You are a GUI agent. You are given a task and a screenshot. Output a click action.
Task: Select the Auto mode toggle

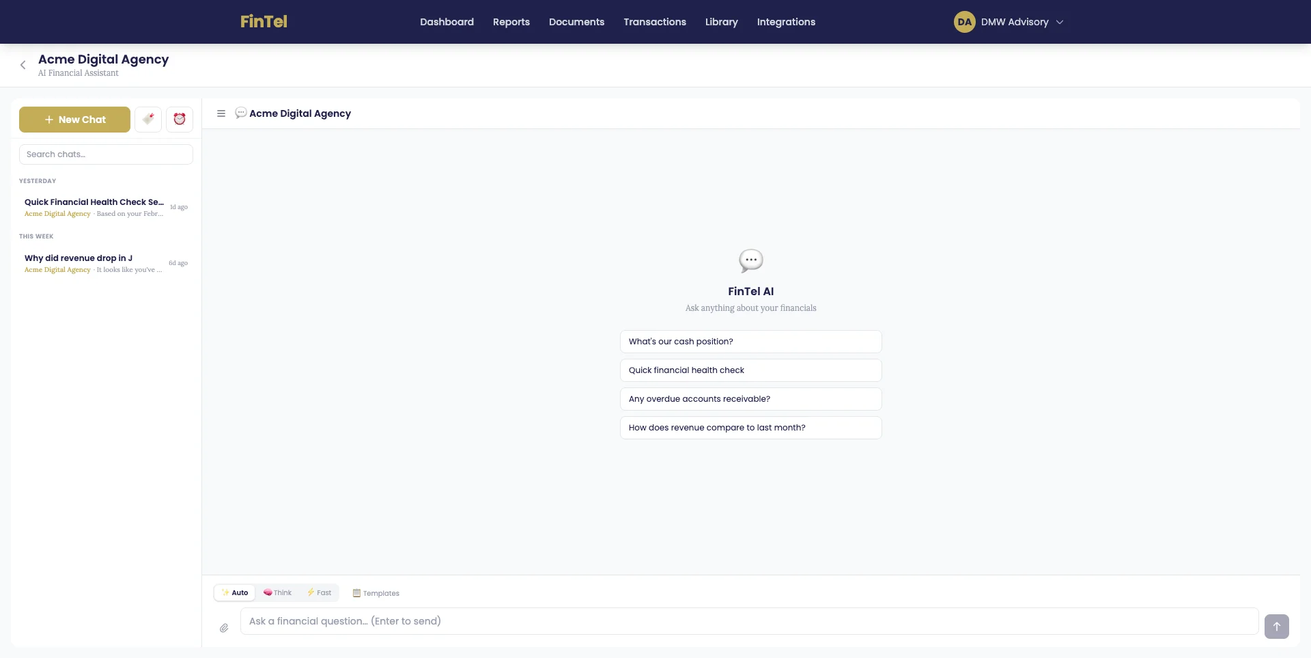click(234, 592)
